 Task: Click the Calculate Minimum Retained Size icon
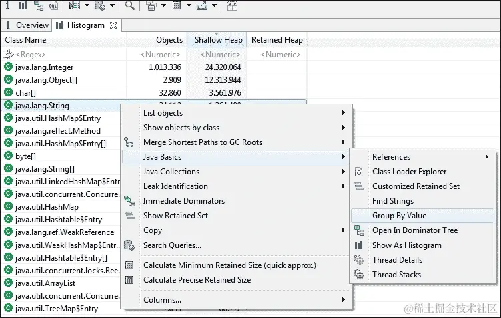(129, 265)
